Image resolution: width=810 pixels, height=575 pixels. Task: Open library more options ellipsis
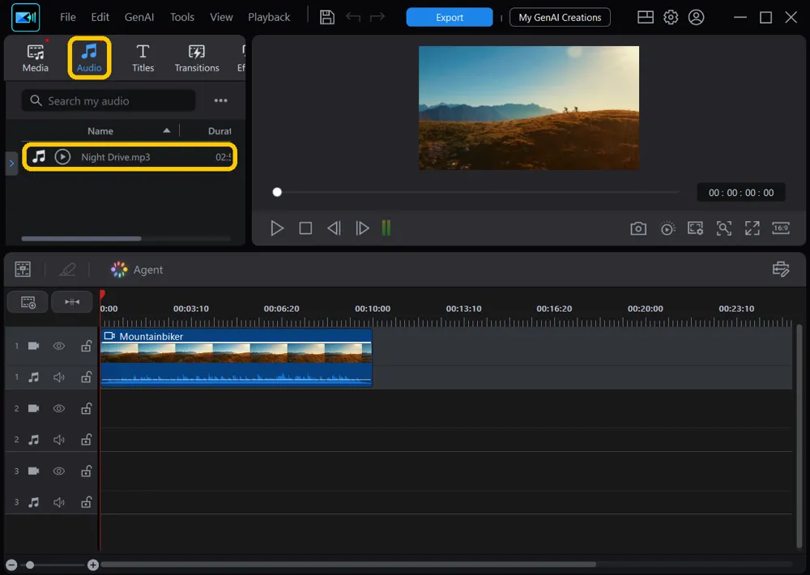(220, 100)
